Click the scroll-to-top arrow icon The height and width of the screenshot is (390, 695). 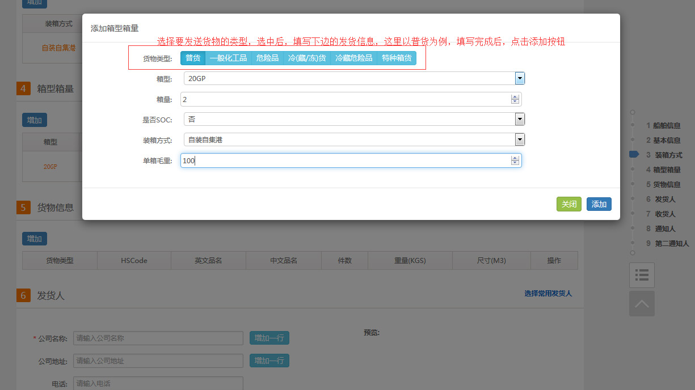tap(642, 304)
